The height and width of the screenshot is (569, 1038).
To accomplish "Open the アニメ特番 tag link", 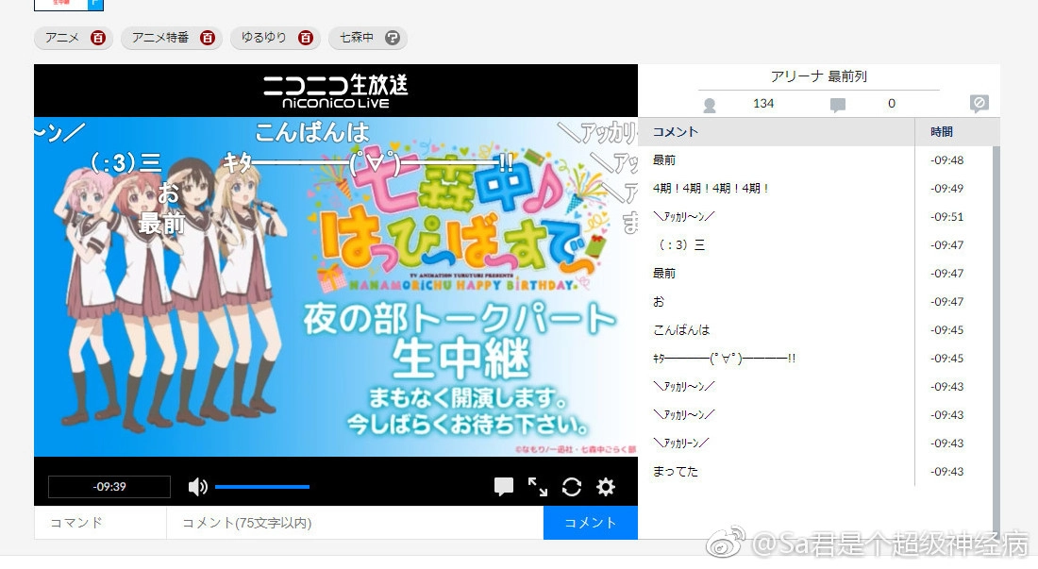I will (160, 38).
